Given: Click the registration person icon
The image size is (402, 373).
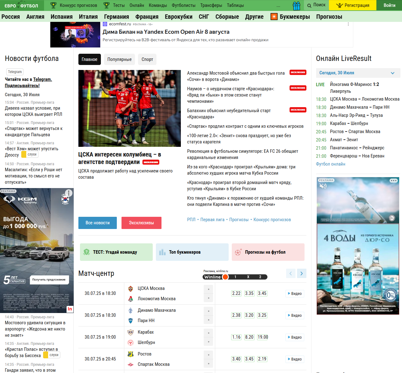Looking at the screenshot, I should click(340, 5).
